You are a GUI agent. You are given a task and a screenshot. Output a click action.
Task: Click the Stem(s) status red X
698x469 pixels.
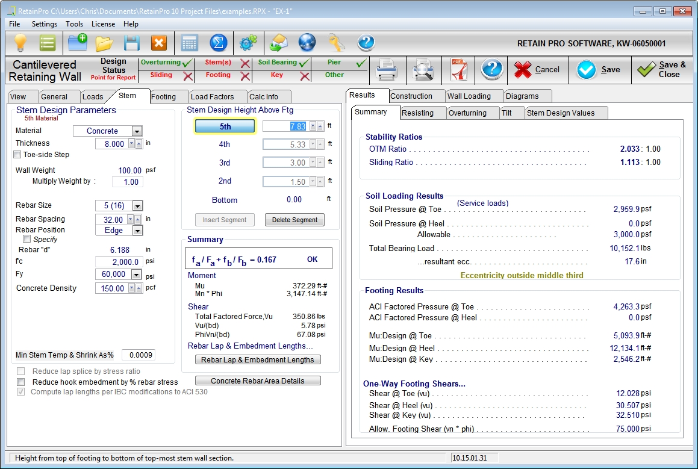tap(245, 63)
